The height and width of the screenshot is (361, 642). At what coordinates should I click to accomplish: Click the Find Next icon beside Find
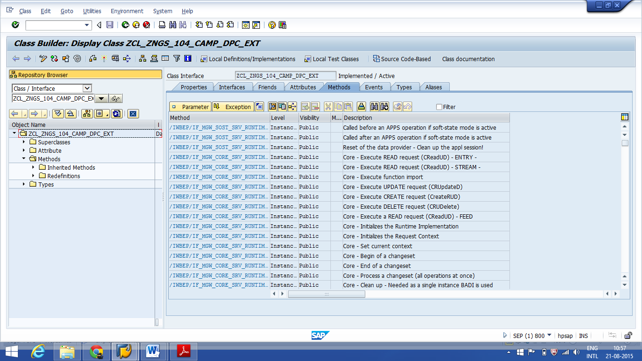(384, 107)
